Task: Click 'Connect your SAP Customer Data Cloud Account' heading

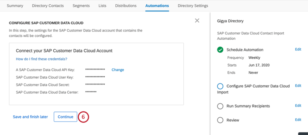Action: point(64,51)
